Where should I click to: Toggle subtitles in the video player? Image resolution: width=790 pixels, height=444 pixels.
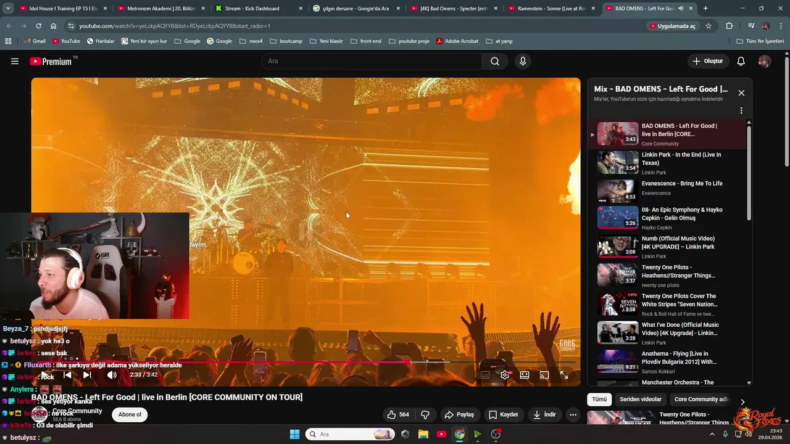coord(485,375)
